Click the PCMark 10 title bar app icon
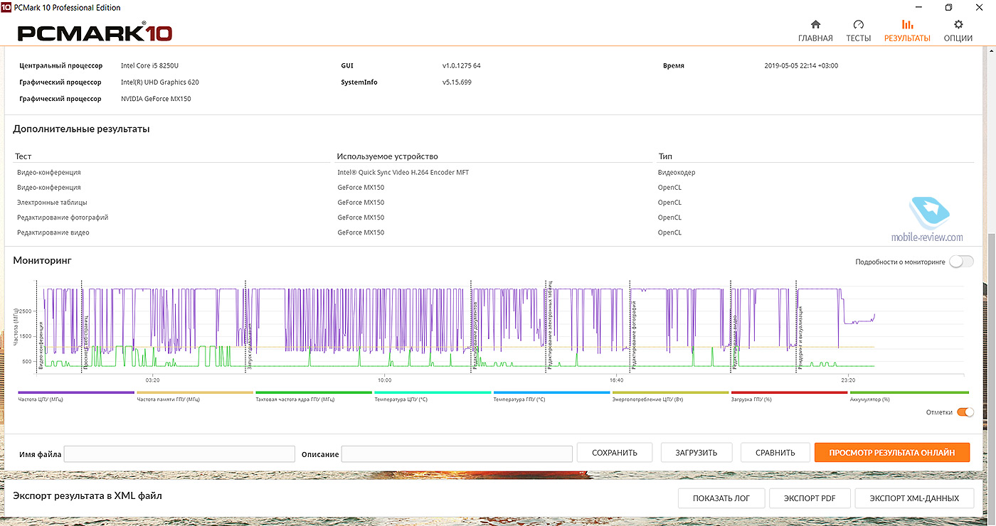The width and height of the screenshot is (996, 526). pyautogui.click(x=6, y=7)
